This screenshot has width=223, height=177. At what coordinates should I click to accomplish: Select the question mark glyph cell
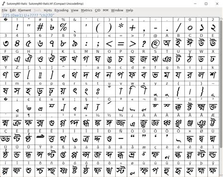point(144,43)
